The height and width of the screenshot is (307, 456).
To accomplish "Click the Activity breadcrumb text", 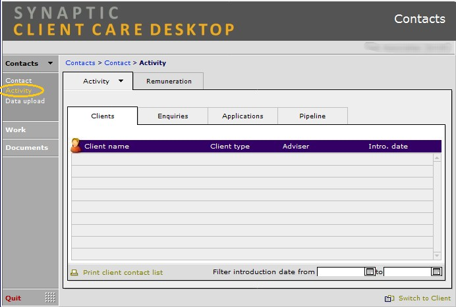I will click(152, 63).
